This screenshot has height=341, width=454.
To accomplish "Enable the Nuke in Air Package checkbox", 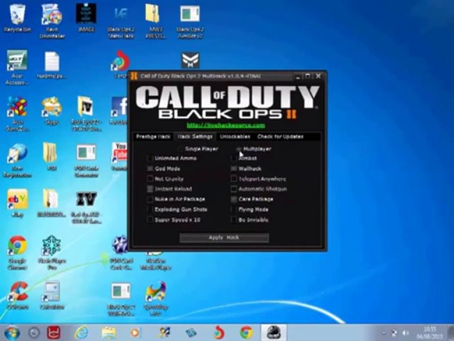I will (x=150, y=199).
